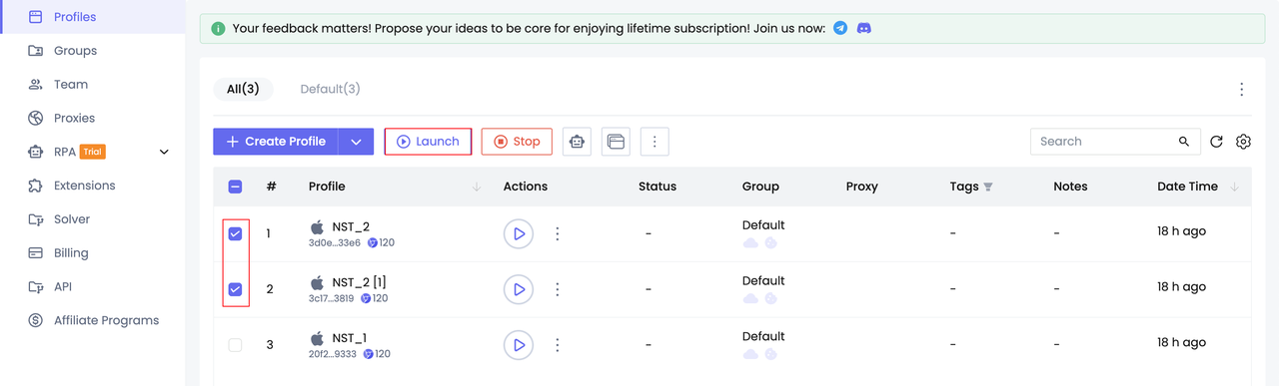The image size is (1279, 386).
Task: Open the Create Profile dropdown arrow
Action: coord(356,142)
